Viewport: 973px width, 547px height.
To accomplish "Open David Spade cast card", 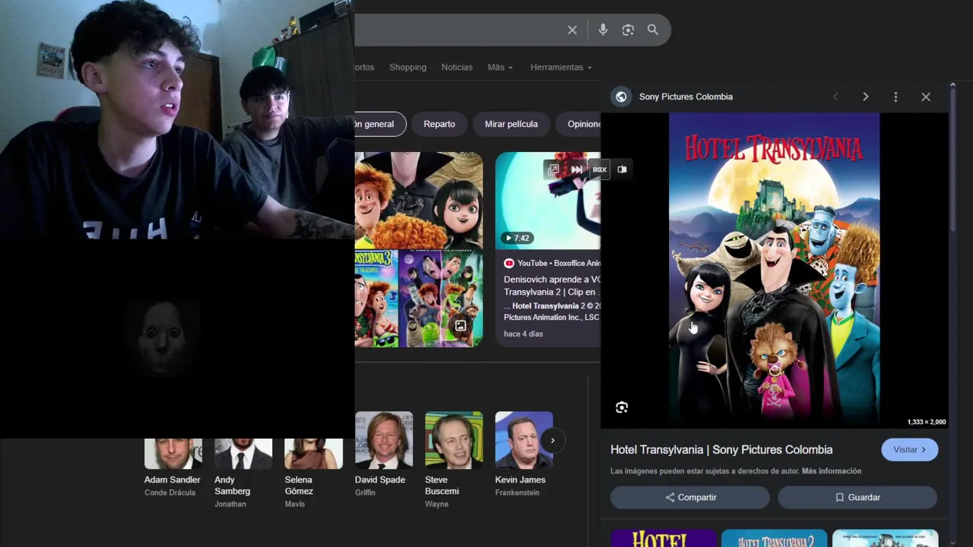I will pos(384,454).
